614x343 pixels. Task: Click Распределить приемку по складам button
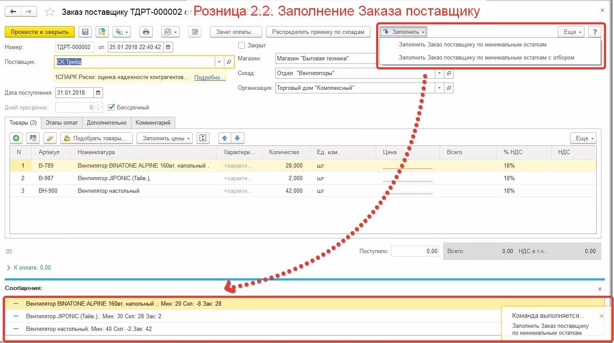pos(318,32)
